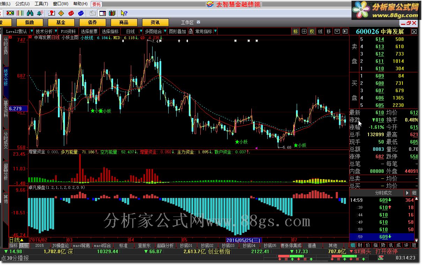Click the traffic-light signal toolbar icon

tap(10, 13)
